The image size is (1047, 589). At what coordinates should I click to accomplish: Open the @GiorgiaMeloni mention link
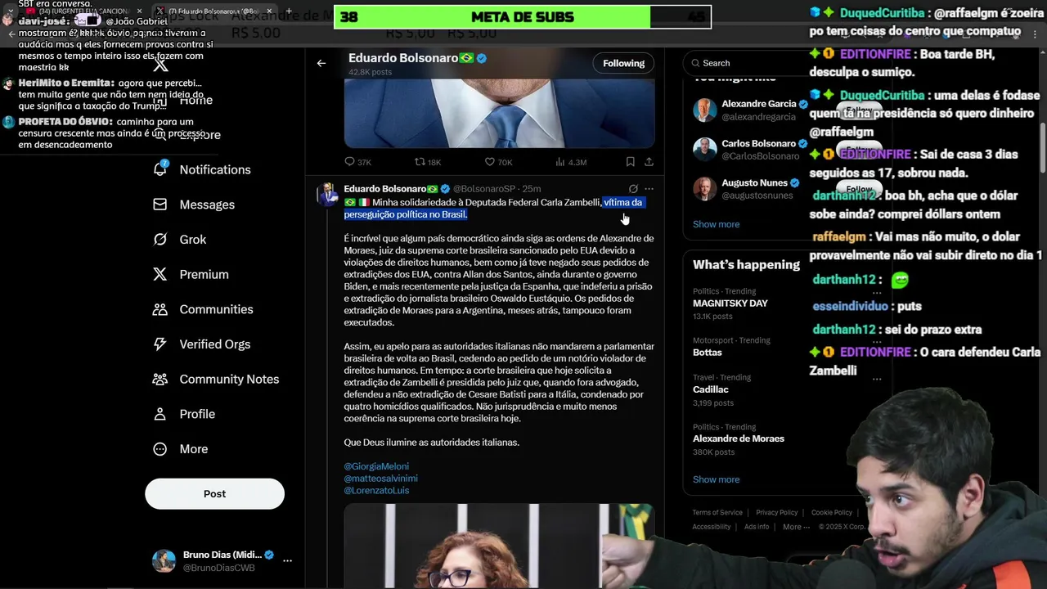pos(376,466)
